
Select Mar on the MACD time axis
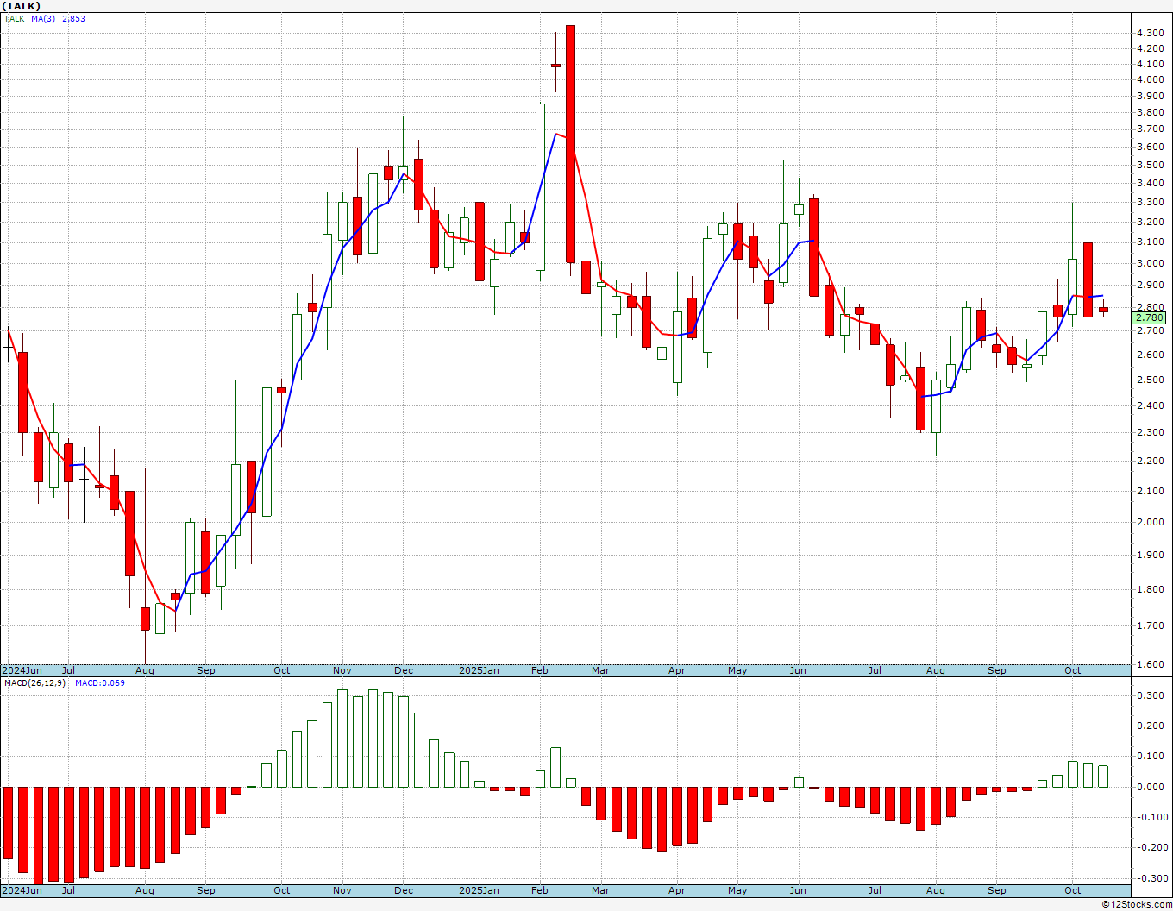600,890
